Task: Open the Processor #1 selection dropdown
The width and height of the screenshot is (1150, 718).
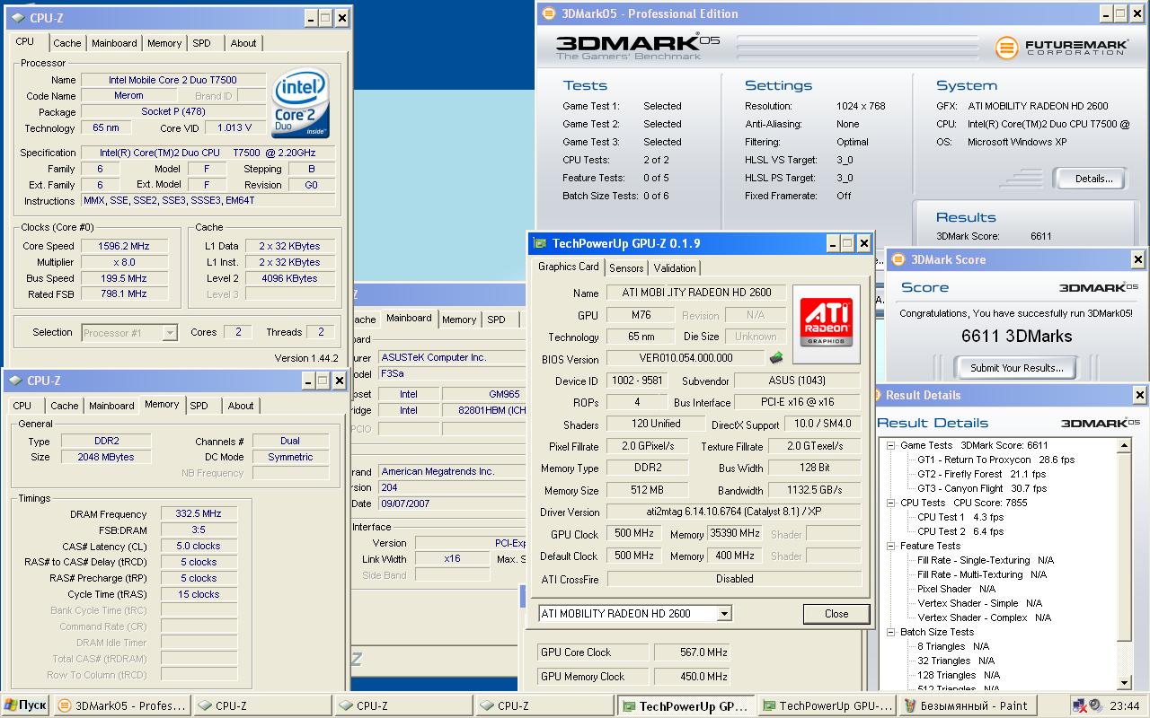Action: pos(170,333)
